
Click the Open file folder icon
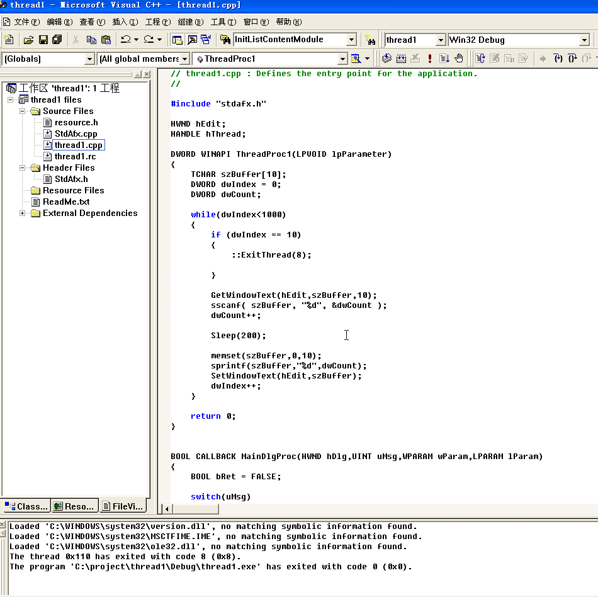coord(28,40)
